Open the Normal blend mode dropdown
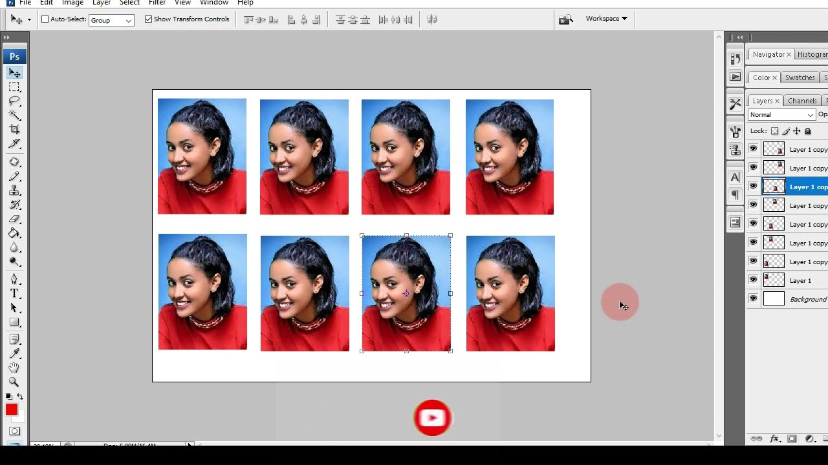828x465 pixels. (781, 115)
